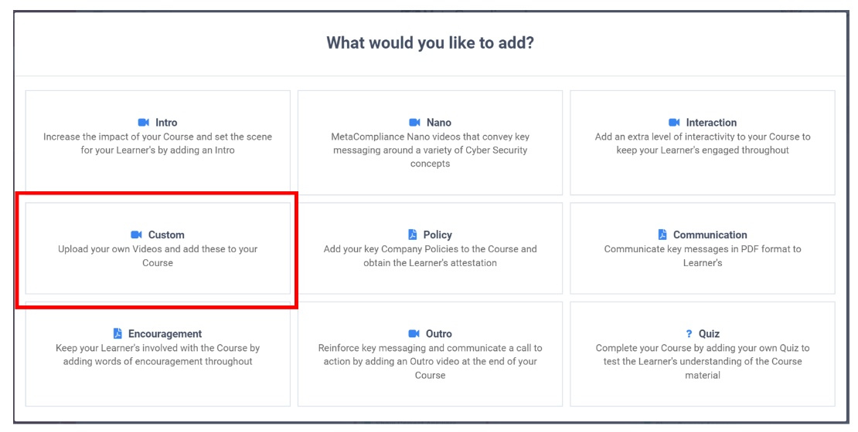Choose the Nano heading label

coord(439,123)
